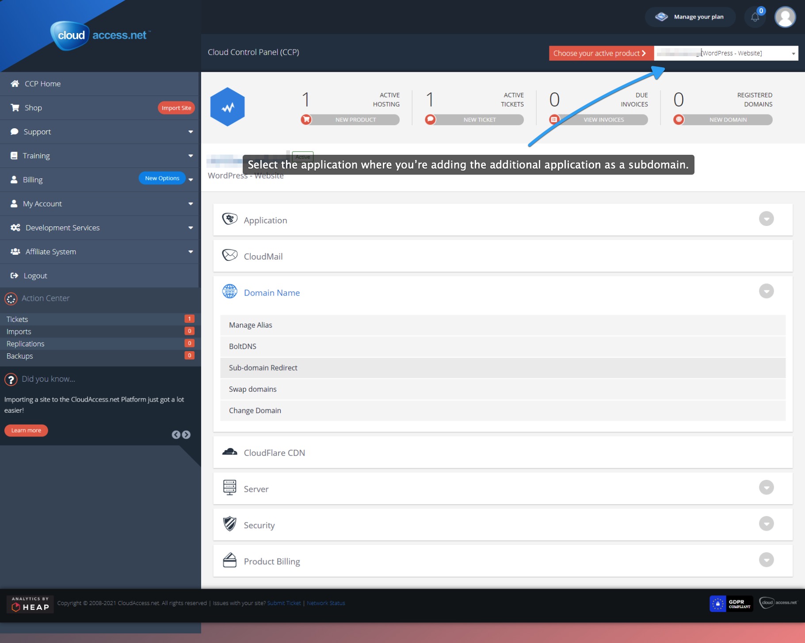Open the active product dropdown

point(726,53)
